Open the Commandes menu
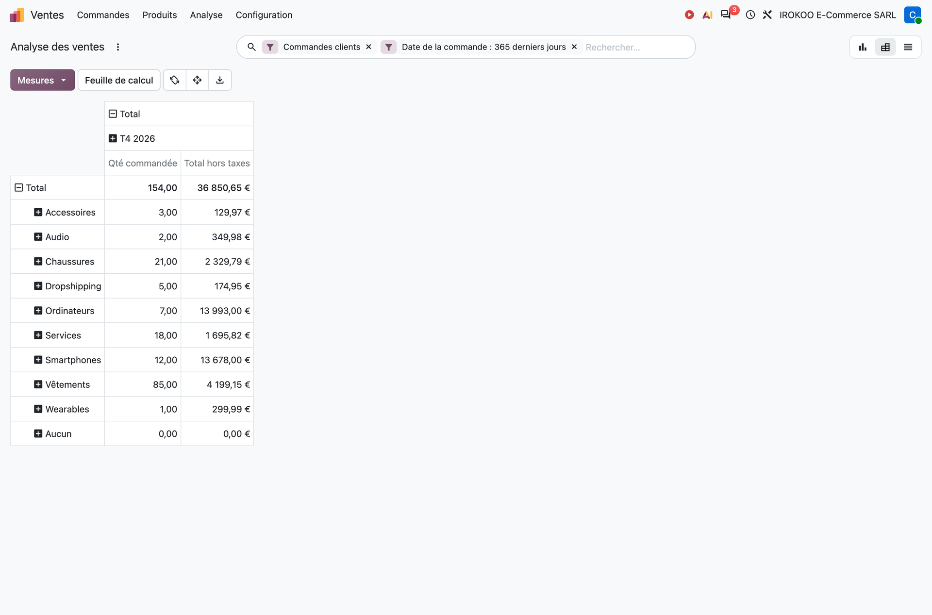Image resolution: width=932 pixels, height=615 pixels. click(x=103, y=15)
